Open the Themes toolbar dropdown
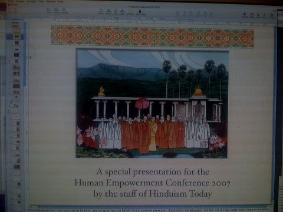The width and height of the screenshot is (283, 212). (x=57, y=10)
